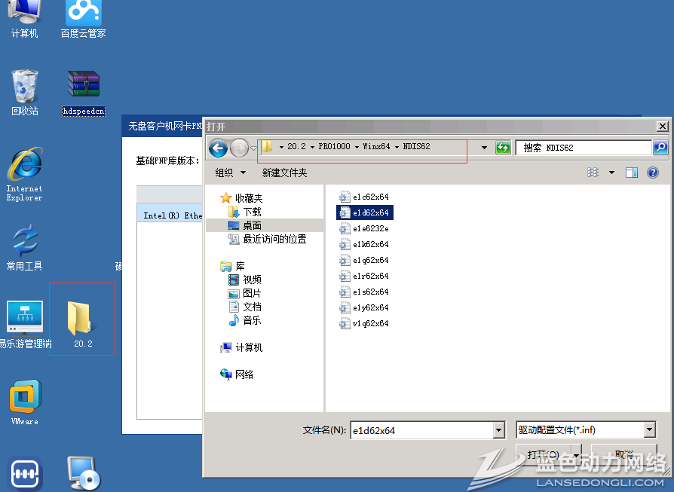The height and width of the screenshot is (492, 674).
Task: Click the search NDIS62 input field
Action: (583, 148)
